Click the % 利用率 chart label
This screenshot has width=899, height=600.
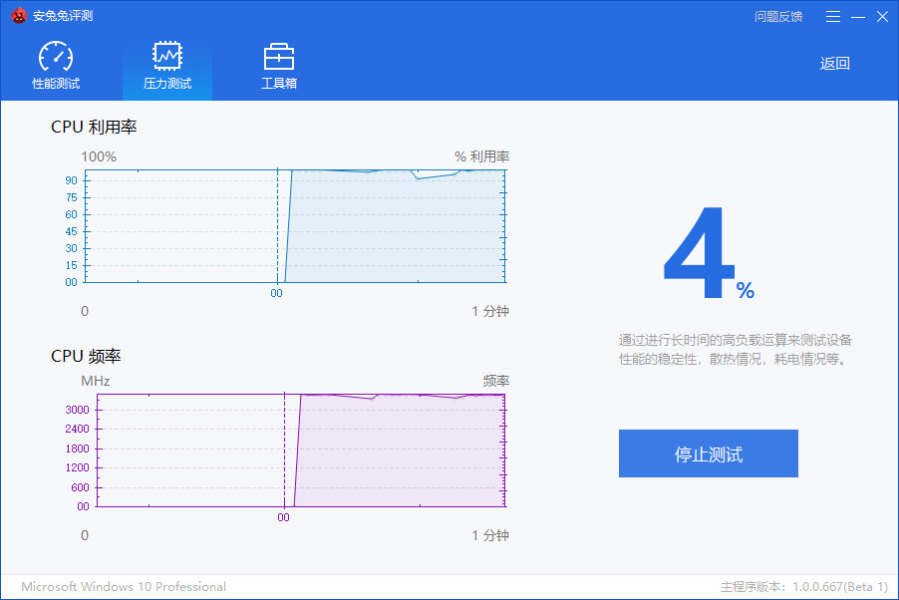point(481,156)
